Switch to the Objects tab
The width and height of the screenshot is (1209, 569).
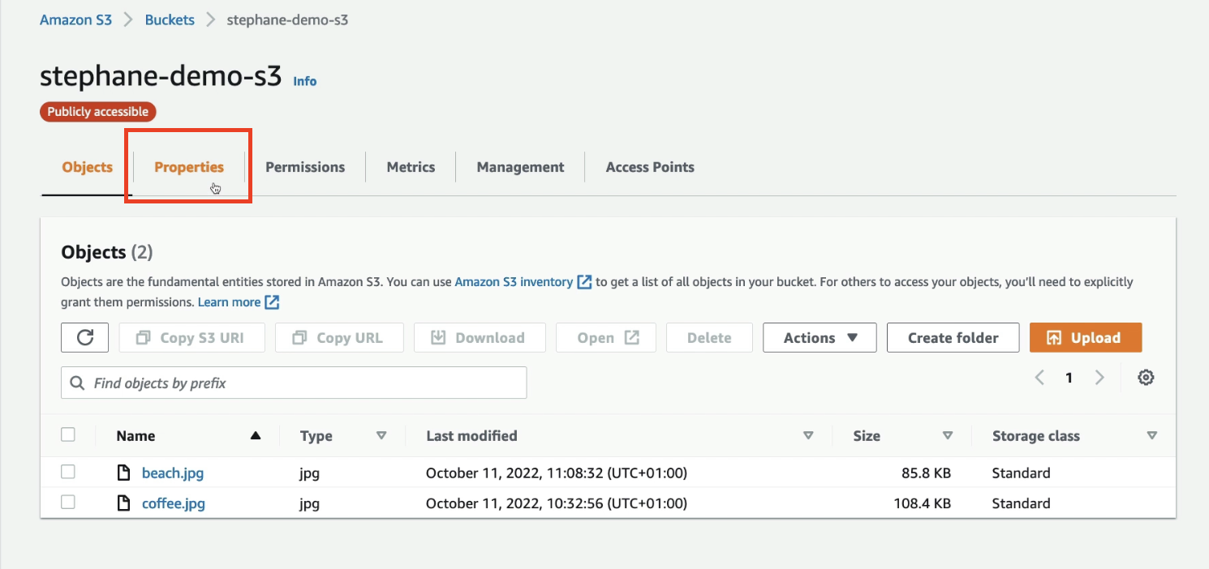pos(87,167)
